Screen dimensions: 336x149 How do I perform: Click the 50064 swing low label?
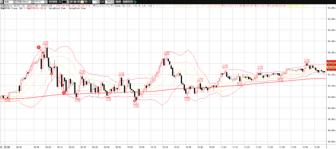(x=187, y=98)
